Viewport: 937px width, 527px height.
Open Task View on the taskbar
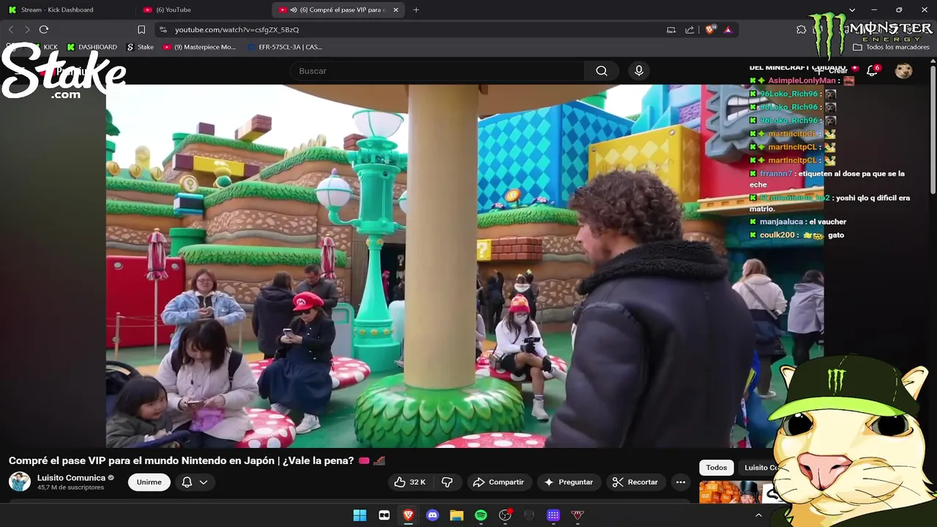[384, 515]
